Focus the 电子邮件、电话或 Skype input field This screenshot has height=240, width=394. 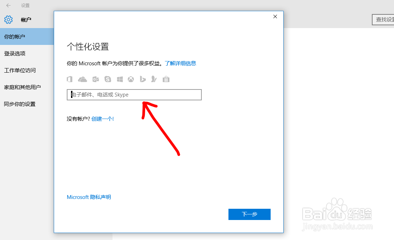click(134, 94)
